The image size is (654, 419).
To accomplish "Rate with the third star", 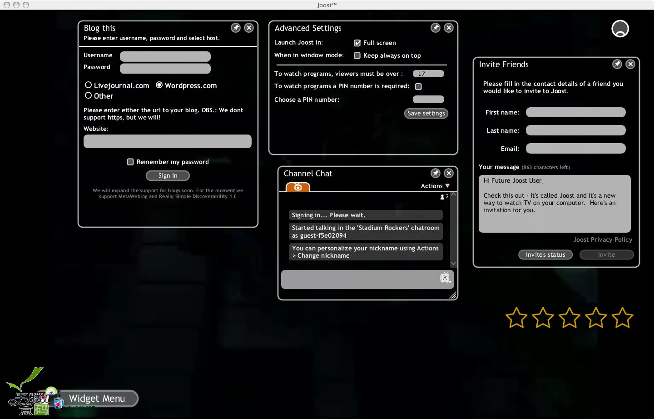I will tap(569, 318).
